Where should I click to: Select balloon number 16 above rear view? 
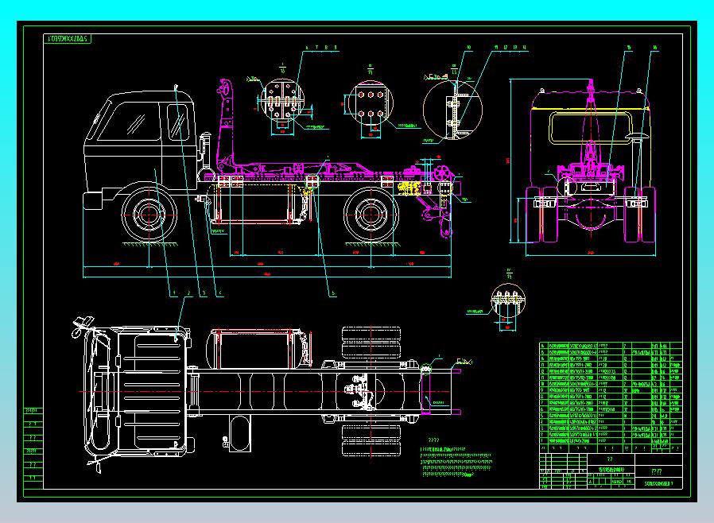[655, 48]
